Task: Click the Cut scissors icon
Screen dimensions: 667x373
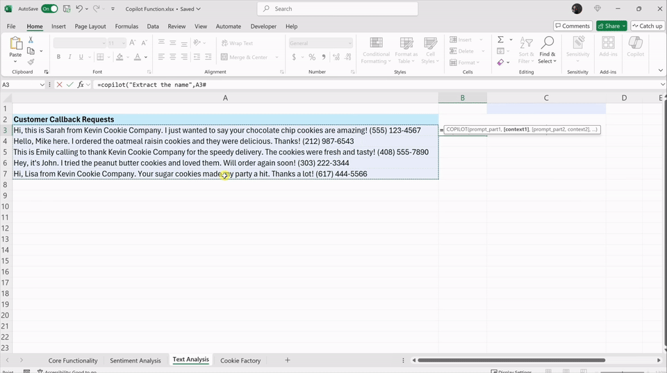Action: click(31, 40)
